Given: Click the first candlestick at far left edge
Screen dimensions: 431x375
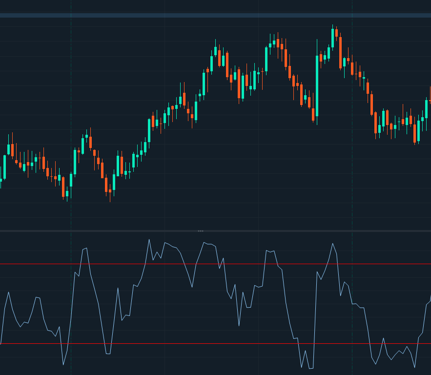Looking at the screenshot, I should [0, 180].
